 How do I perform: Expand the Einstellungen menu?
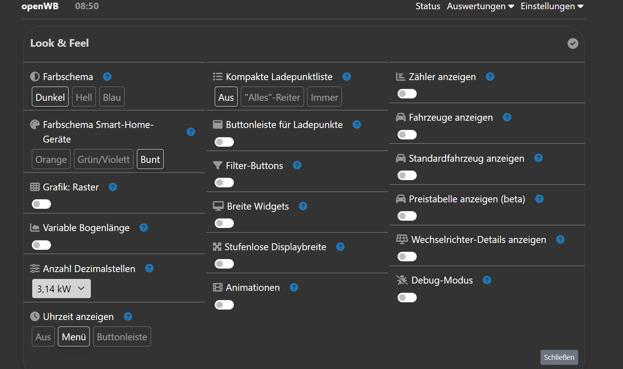[552, 6]
